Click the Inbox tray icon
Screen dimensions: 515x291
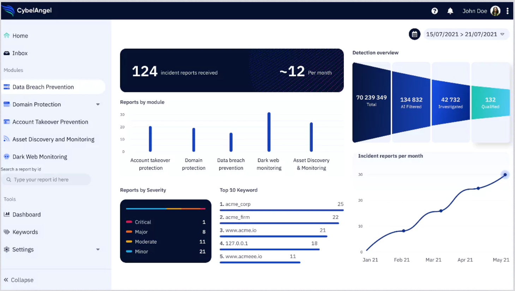(x=7, y=53)
